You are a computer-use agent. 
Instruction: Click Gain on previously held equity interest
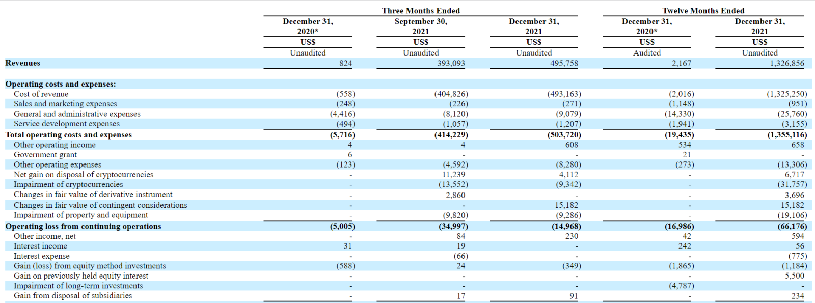tap(81, 276)
